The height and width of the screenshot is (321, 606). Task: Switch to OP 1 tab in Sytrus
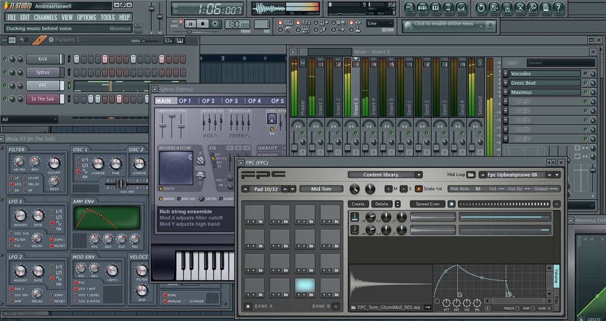point(185,101)
